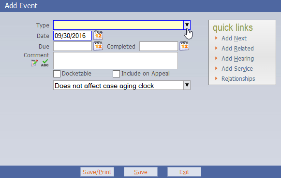The height and width of the screenshot is (178, 281).
Task: Click the notepad edit icon under Comment
Action: (34, 63)
